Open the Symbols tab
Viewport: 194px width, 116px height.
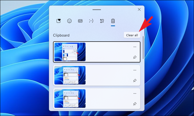click(x=102, y=21)
